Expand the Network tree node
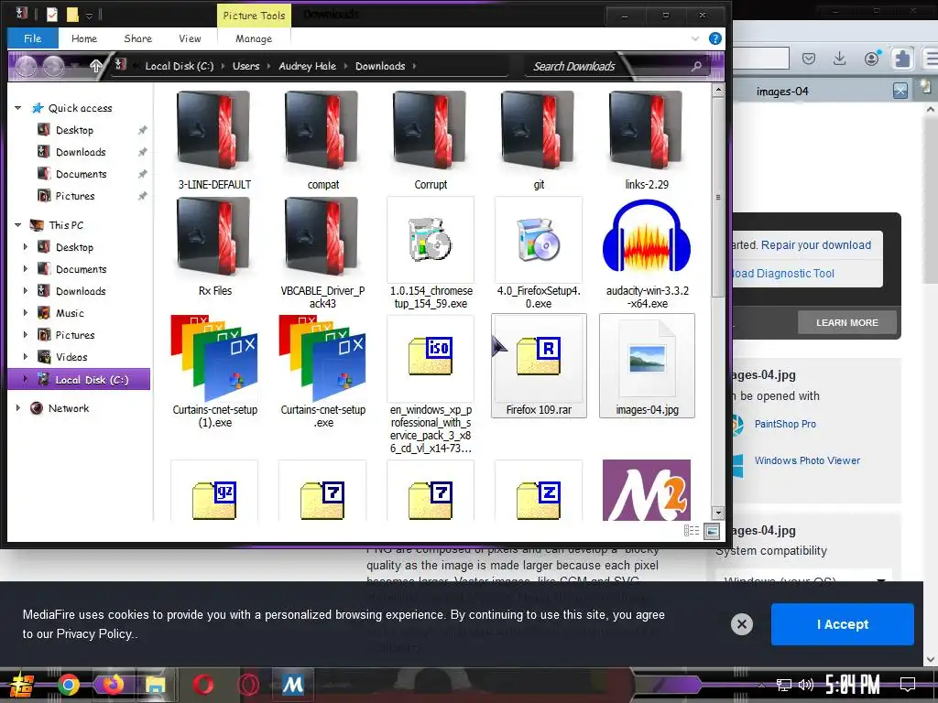 click(18, 408)
